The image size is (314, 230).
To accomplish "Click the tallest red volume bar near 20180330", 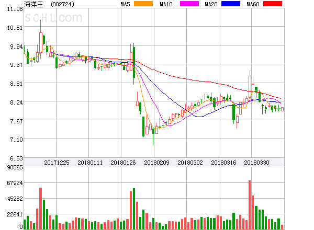I will (250, 205).
